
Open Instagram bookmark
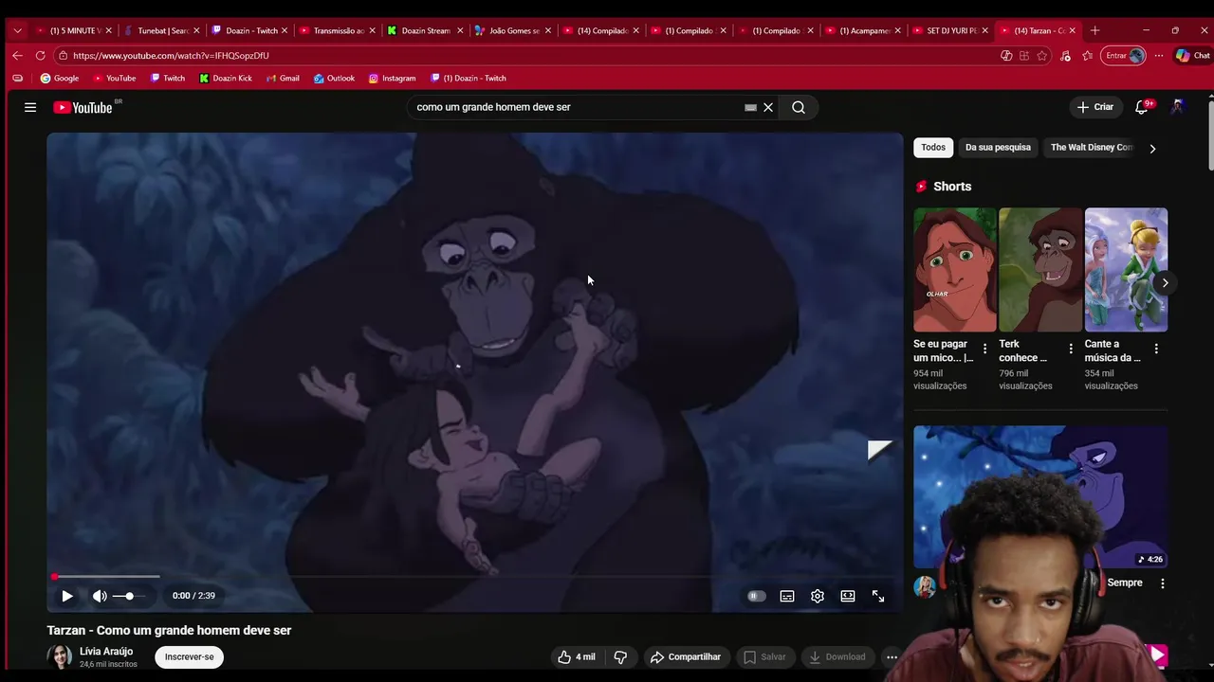[392, 79]
